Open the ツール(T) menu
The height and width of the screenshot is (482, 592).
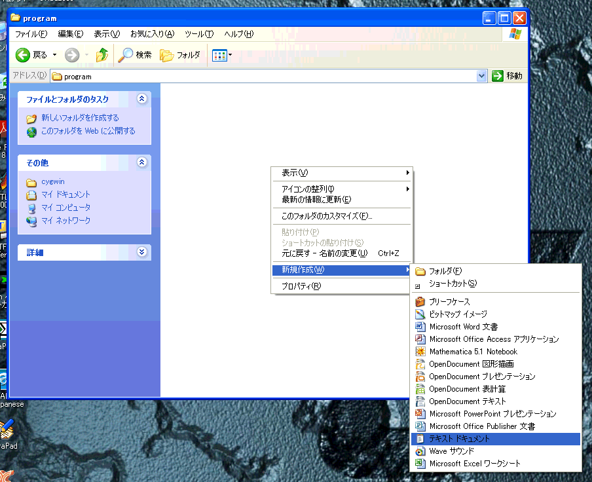coord(199,34)
